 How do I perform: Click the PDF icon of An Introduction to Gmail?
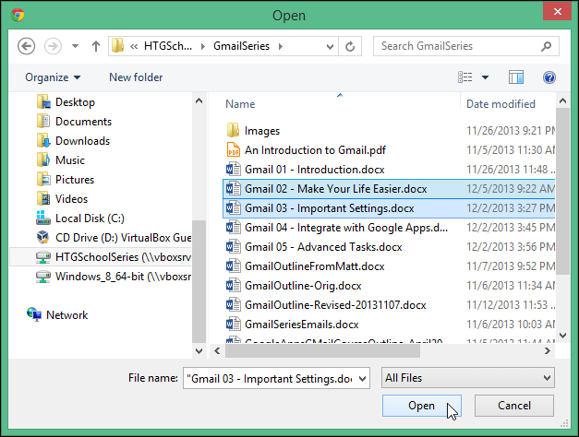tap(234, 150)
